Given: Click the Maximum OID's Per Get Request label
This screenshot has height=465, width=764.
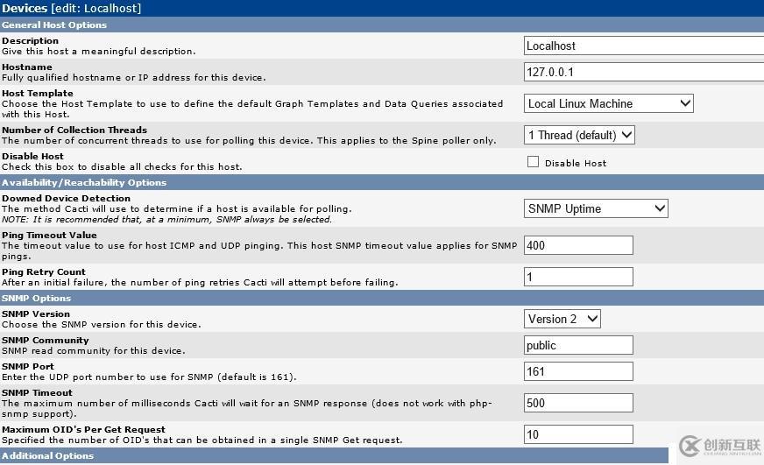Looking at the screenshot, I should tap(83, 429).
